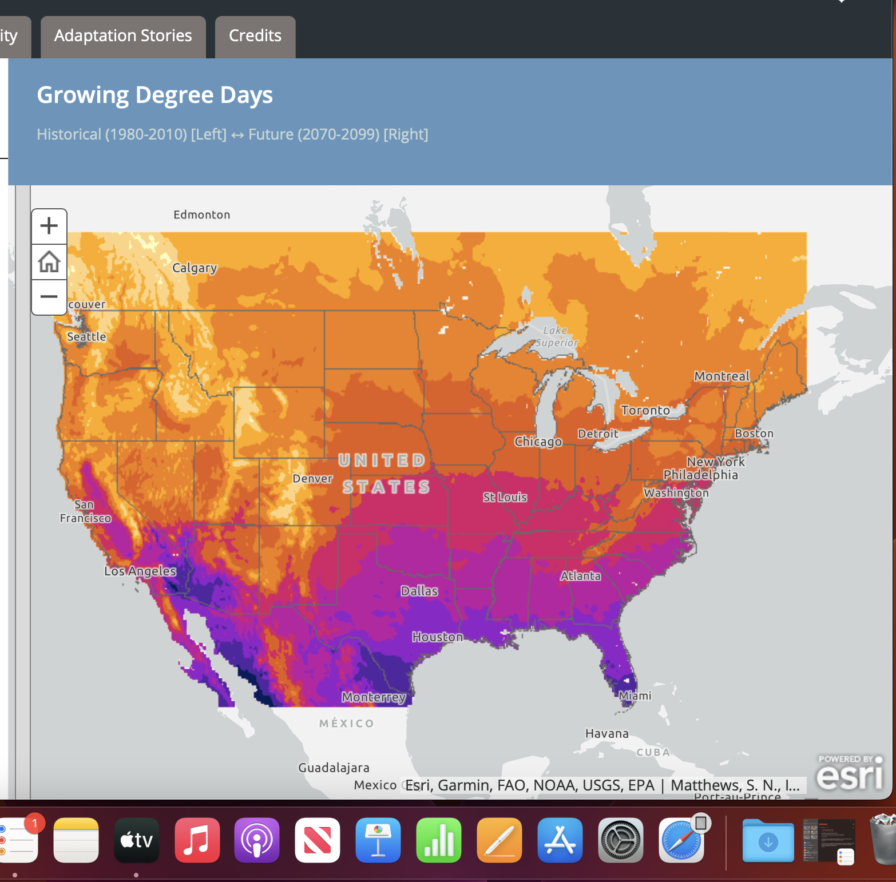896x882 pixels.
Task: Zoom out of the map with minus button
Action: [49, 297]
